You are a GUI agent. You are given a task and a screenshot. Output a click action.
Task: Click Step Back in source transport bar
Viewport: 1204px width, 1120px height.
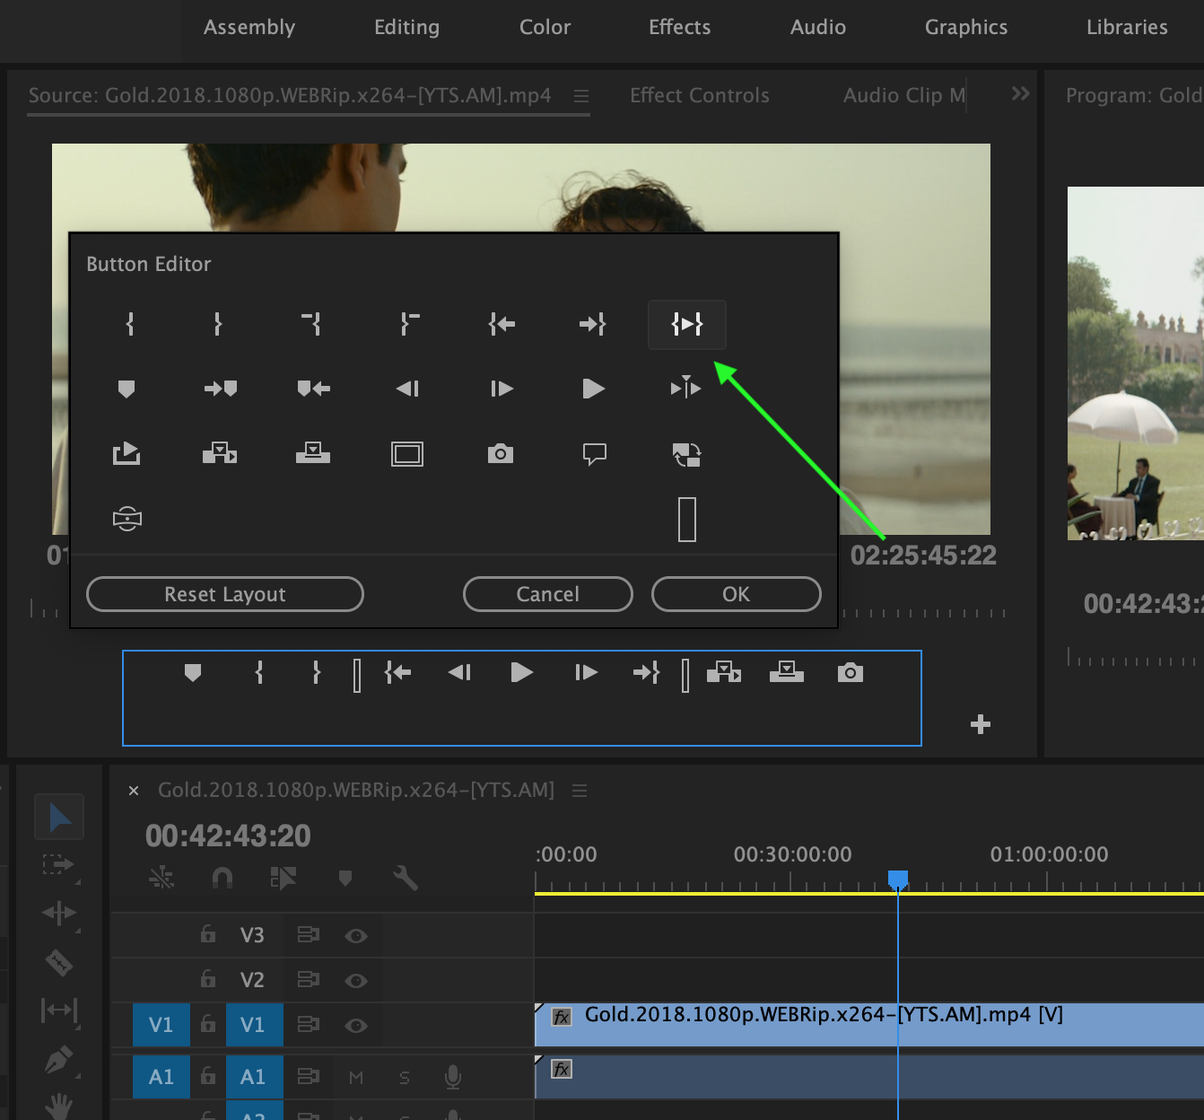coord(459,672)
